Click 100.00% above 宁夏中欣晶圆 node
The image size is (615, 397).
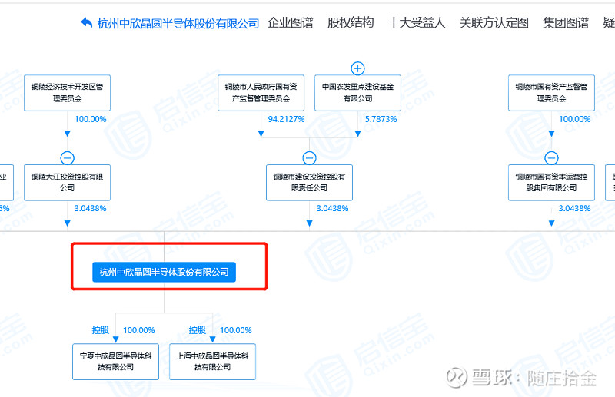pyautogui.click(x=139, y=330)
